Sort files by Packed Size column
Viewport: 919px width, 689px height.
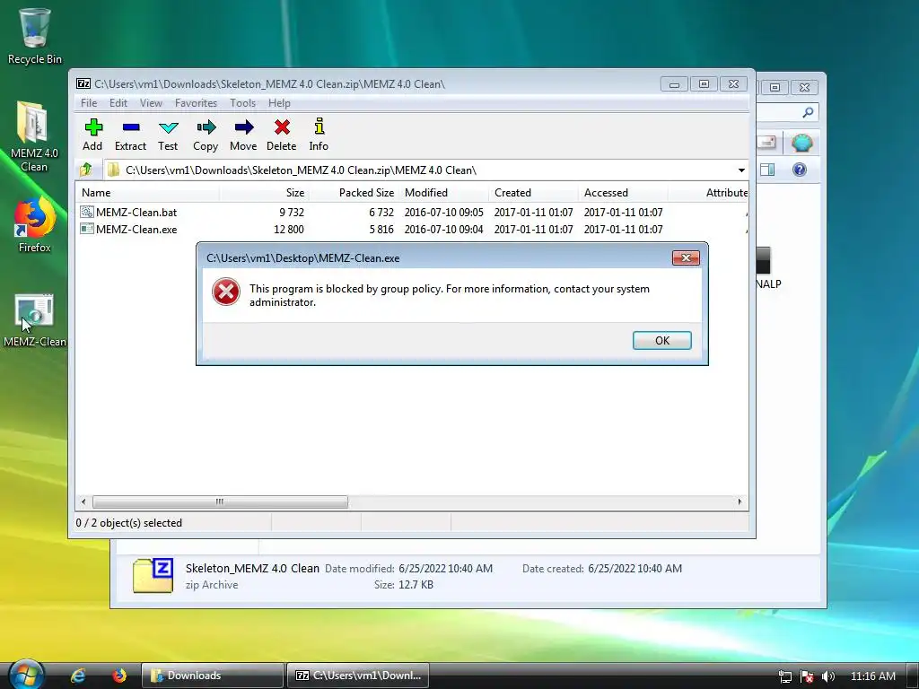pos(354,193)
